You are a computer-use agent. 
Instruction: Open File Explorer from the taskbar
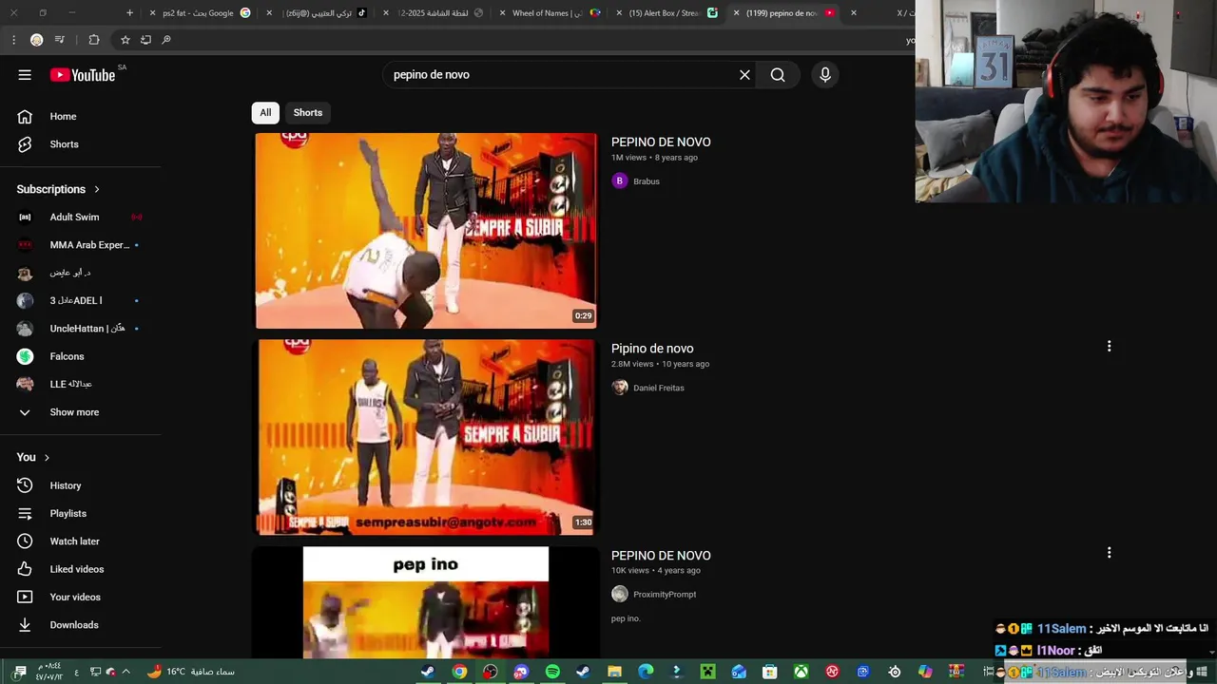[x=614, y=672]
